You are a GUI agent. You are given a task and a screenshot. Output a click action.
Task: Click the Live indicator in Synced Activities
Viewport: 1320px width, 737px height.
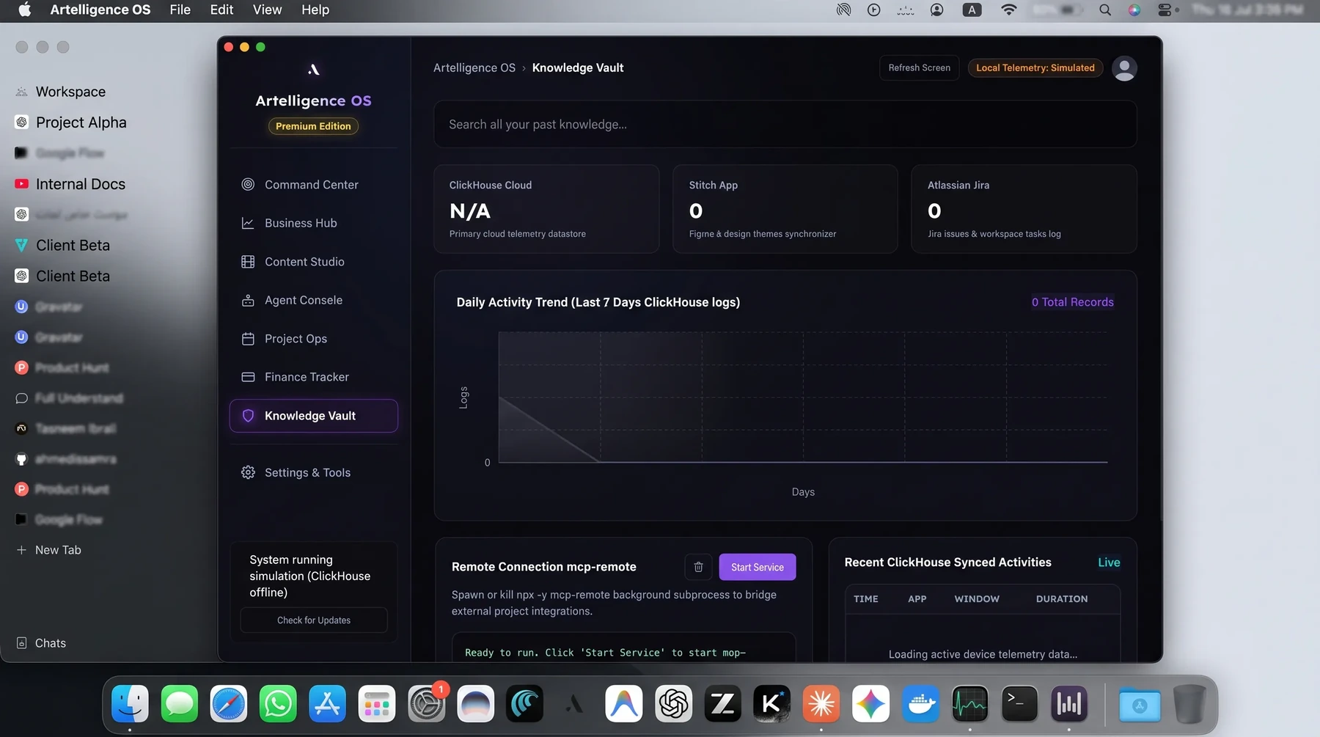click(x=1109, y=562)
